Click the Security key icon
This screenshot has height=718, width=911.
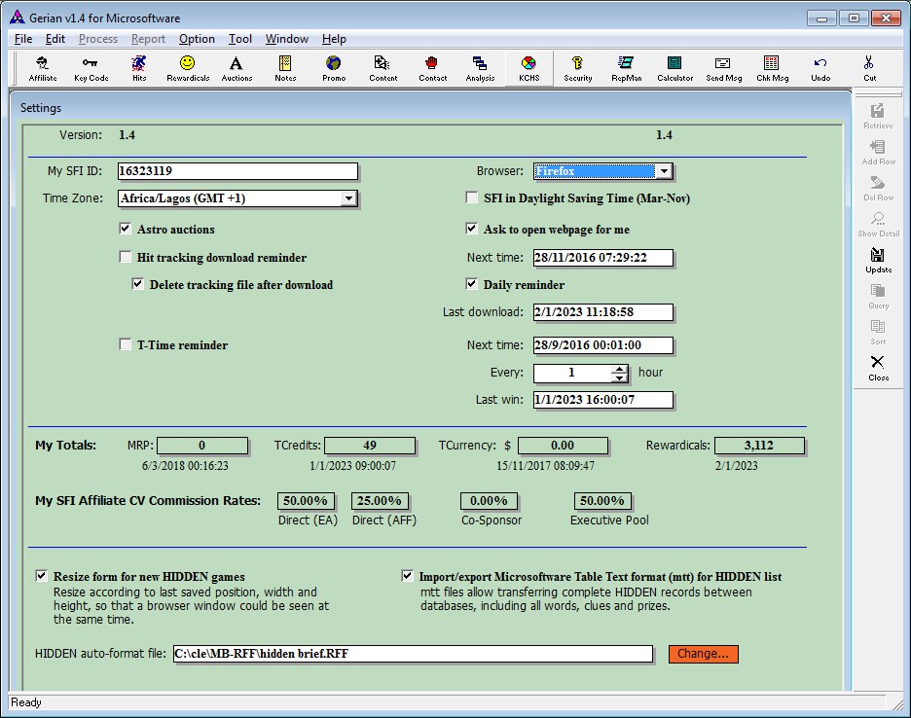(x=578, y=68)
